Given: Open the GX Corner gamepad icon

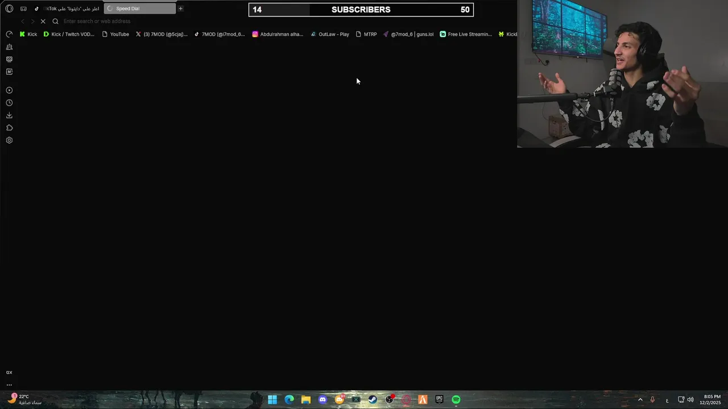Looking at the screenshot, I should pyautogui.click(x=23, y=9).
